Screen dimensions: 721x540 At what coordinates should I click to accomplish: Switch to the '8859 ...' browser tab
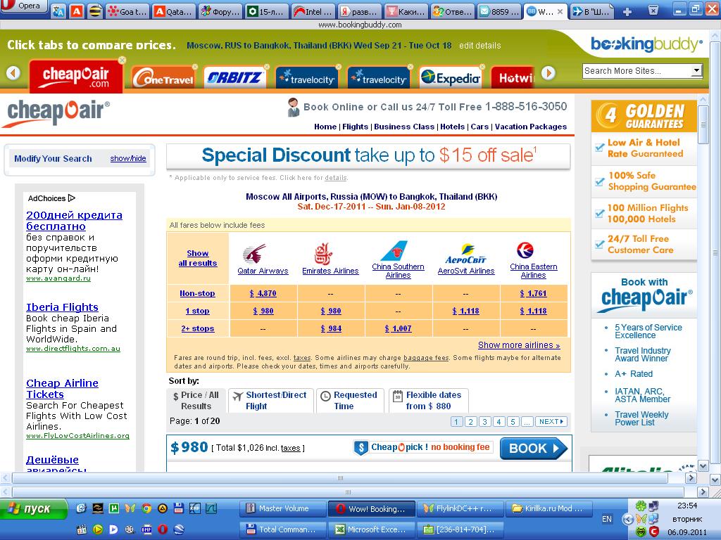499,11
